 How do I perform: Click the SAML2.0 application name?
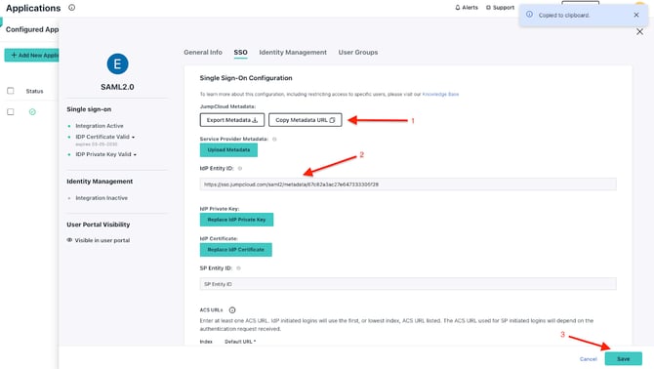(117, 87)
